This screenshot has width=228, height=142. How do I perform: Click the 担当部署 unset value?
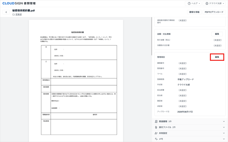(x=183, y=90)
